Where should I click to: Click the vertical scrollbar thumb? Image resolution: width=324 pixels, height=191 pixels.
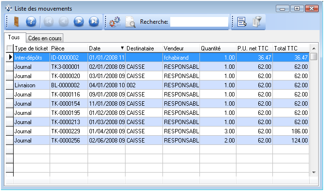click(x=314, y=56)
